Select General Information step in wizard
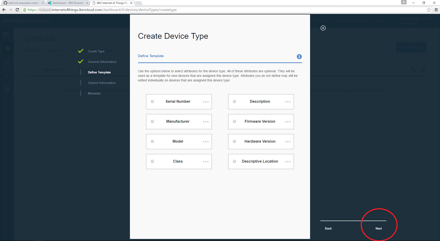This screenshot has width=440, height=241. [x=102, y=62]
